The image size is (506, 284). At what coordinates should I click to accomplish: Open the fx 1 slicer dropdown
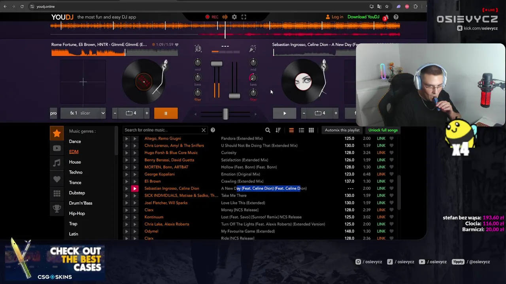coord(83,113)
